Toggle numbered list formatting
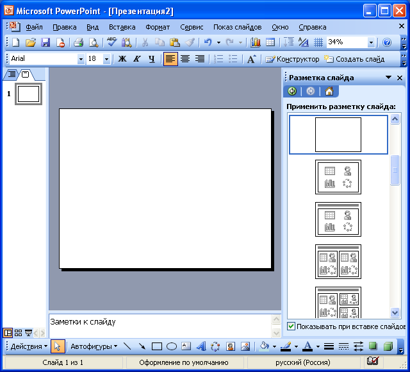Image resolution: width=410 pixels, height=372 pixels. click(218, 59)
